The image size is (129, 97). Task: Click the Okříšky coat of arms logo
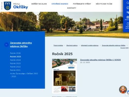pyautogui.click(x=7, y=6)
